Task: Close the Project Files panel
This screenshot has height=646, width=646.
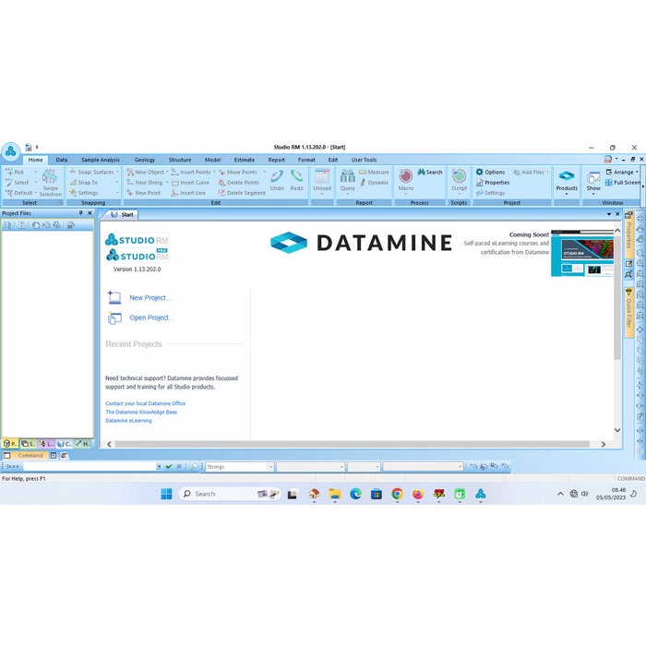Action: pyautogui.click(x=90, y=213)
